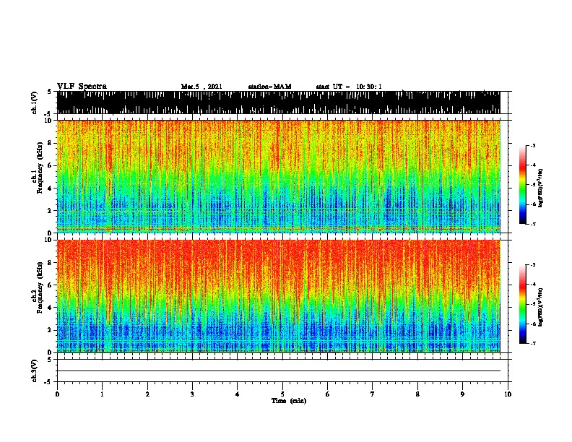Click the "-5" lower tick of ch.3(V) axis
Image resolution: width=572 pixels, height=442 pixels.
(49, 382)
